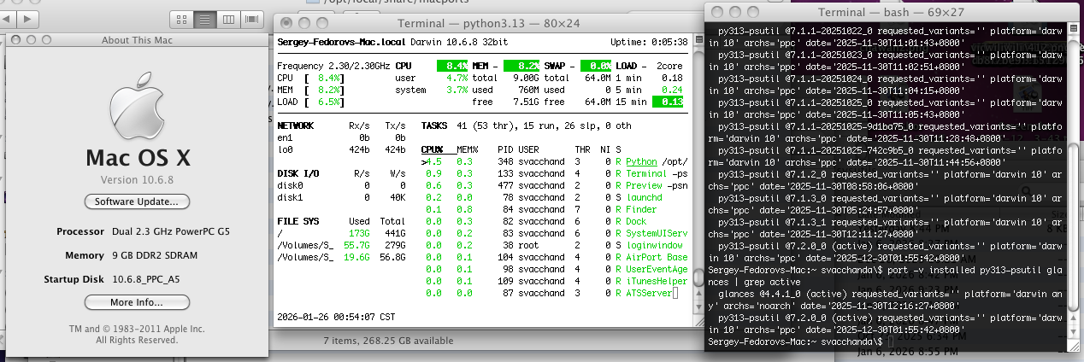Click the Preview process name in glances

coord(643,185)
